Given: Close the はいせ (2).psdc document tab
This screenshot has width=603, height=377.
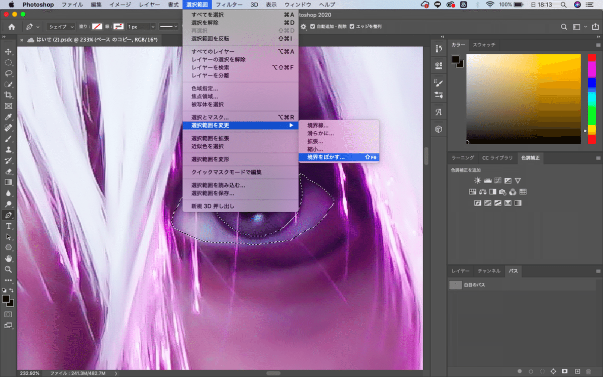Looking at the screenshot, I should pyautogui.click(x=22, y=40).
